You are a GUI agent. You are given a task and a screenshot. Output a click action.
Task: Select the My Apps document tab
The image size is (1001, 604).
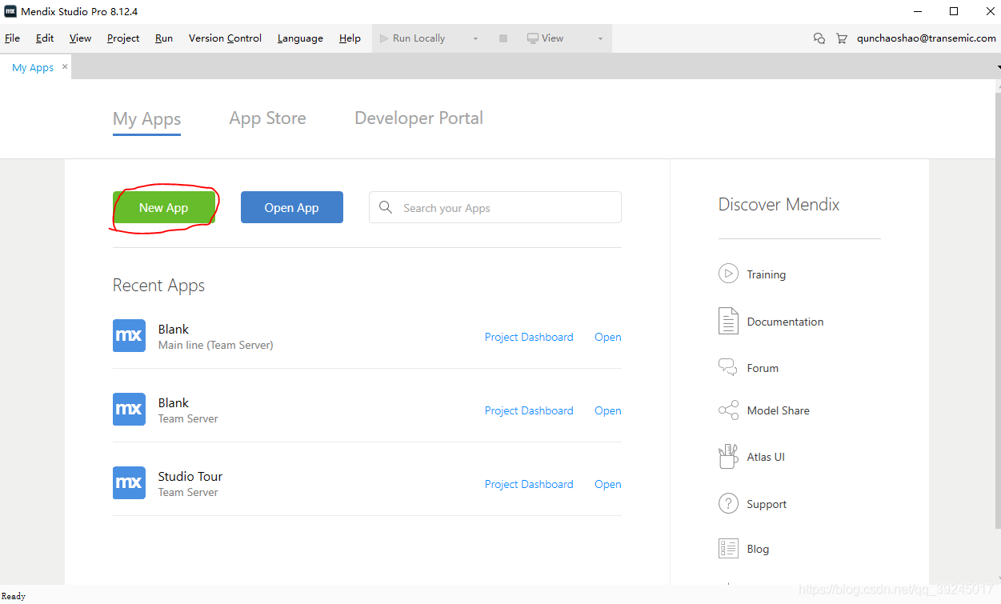[33, 67]
